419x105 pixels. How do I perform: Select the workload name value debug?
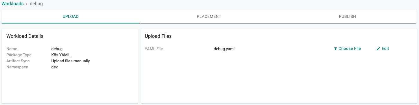57,49
